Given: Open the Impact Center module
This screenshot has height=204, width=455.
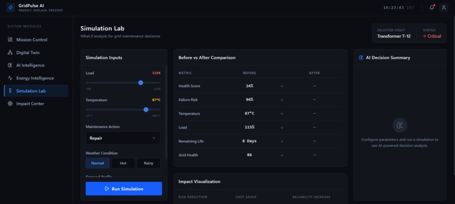Looking at the screenshot, I should (x=36, y=103).
